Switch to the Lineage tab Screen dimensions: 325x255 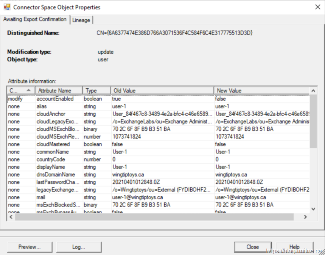[81, 20]
